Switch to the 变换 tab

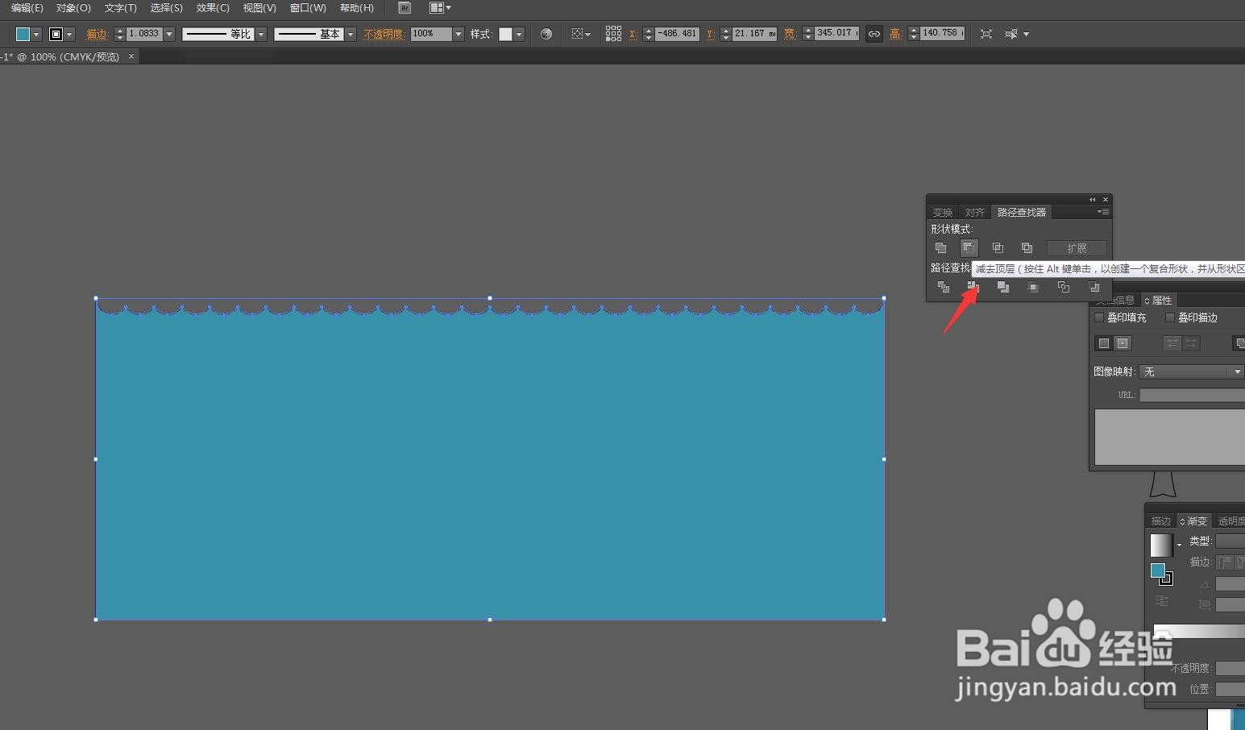[943, 212]
